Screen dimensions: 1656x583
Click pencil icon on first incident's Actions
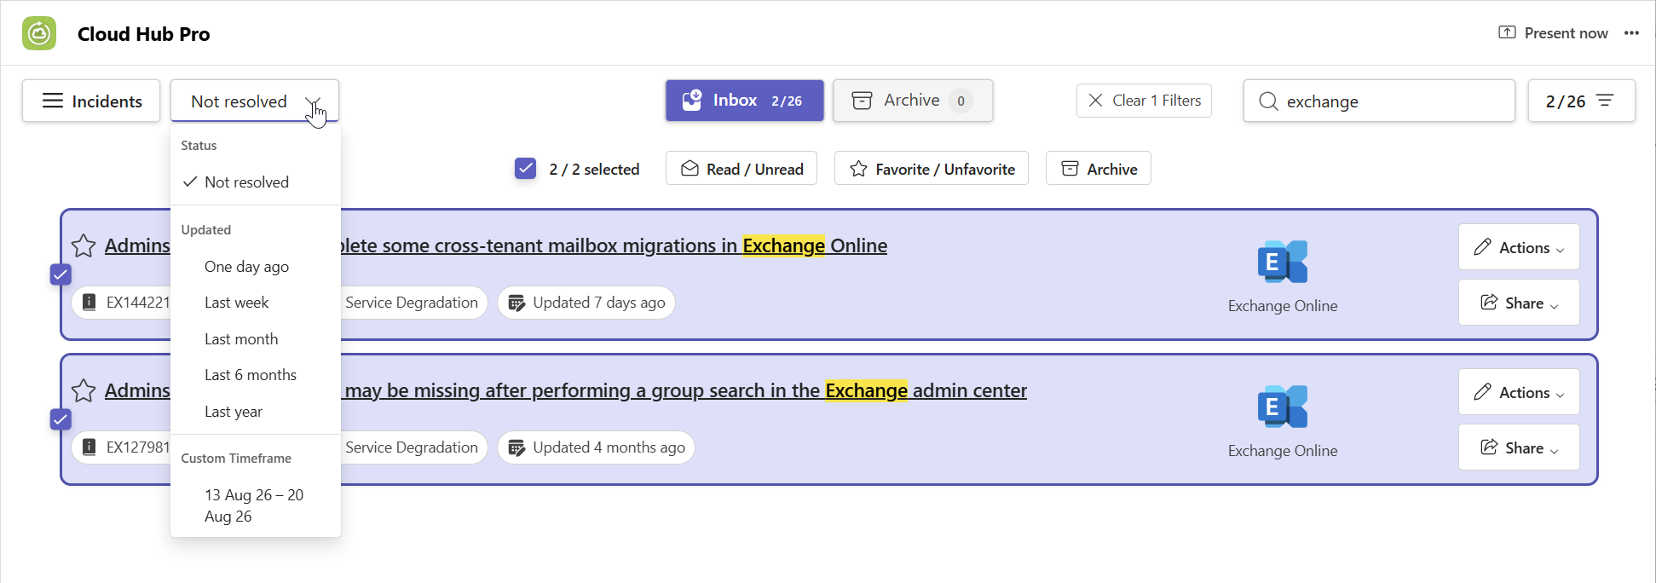click(x=1483, y=247)
